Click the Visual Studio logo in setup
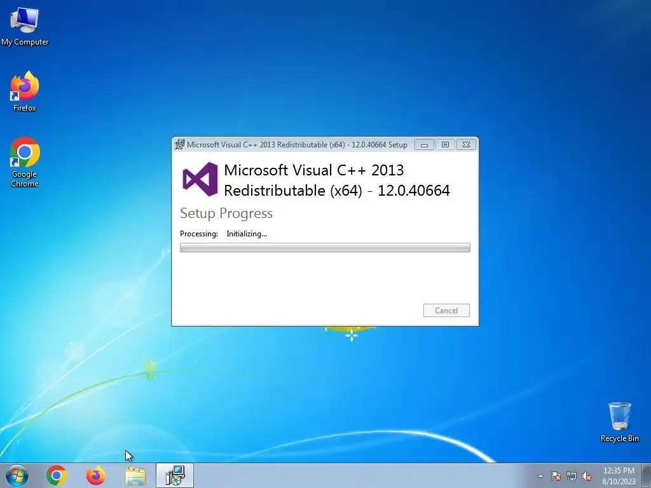The height and width of the screenshot is (488, 651). (200, 179)
